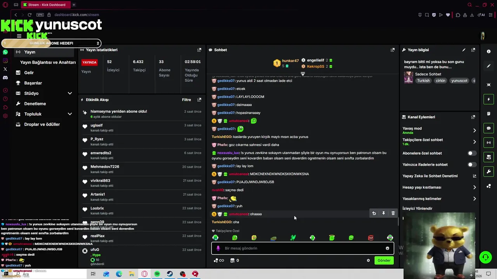Screen dimensions: 497x279
Task: Expand the Topluluk sidebar section
Action: pos(70,114)
